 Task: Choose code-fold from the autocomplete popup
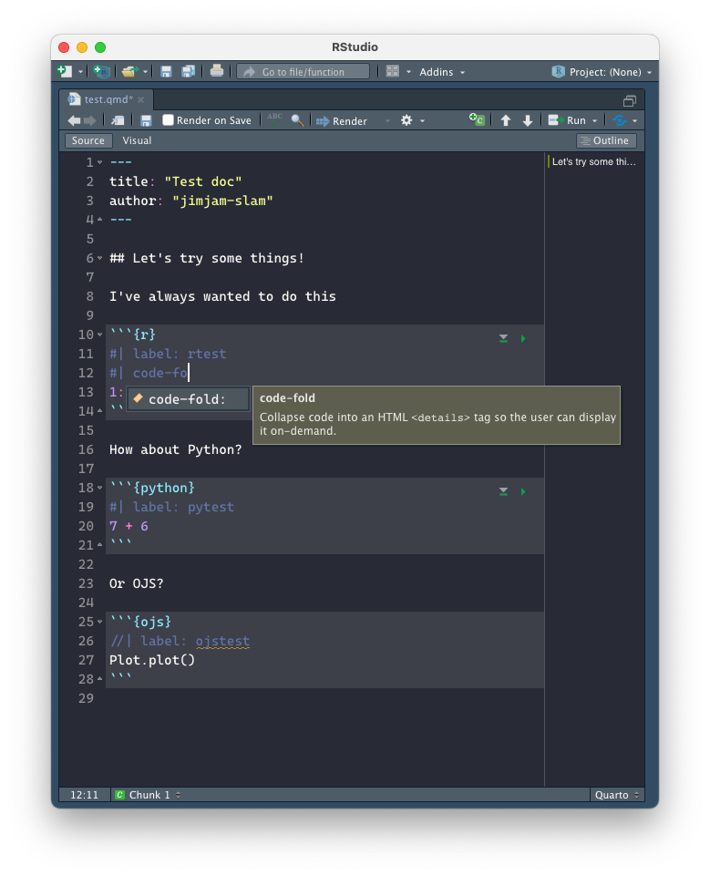coord(187,398)
